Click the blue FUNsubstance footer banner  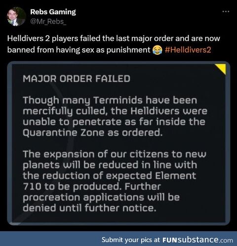coord(118,239)
